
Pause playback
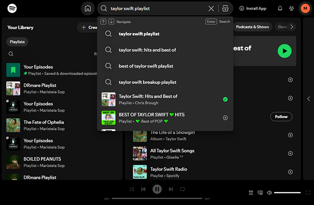coord(157,189)
